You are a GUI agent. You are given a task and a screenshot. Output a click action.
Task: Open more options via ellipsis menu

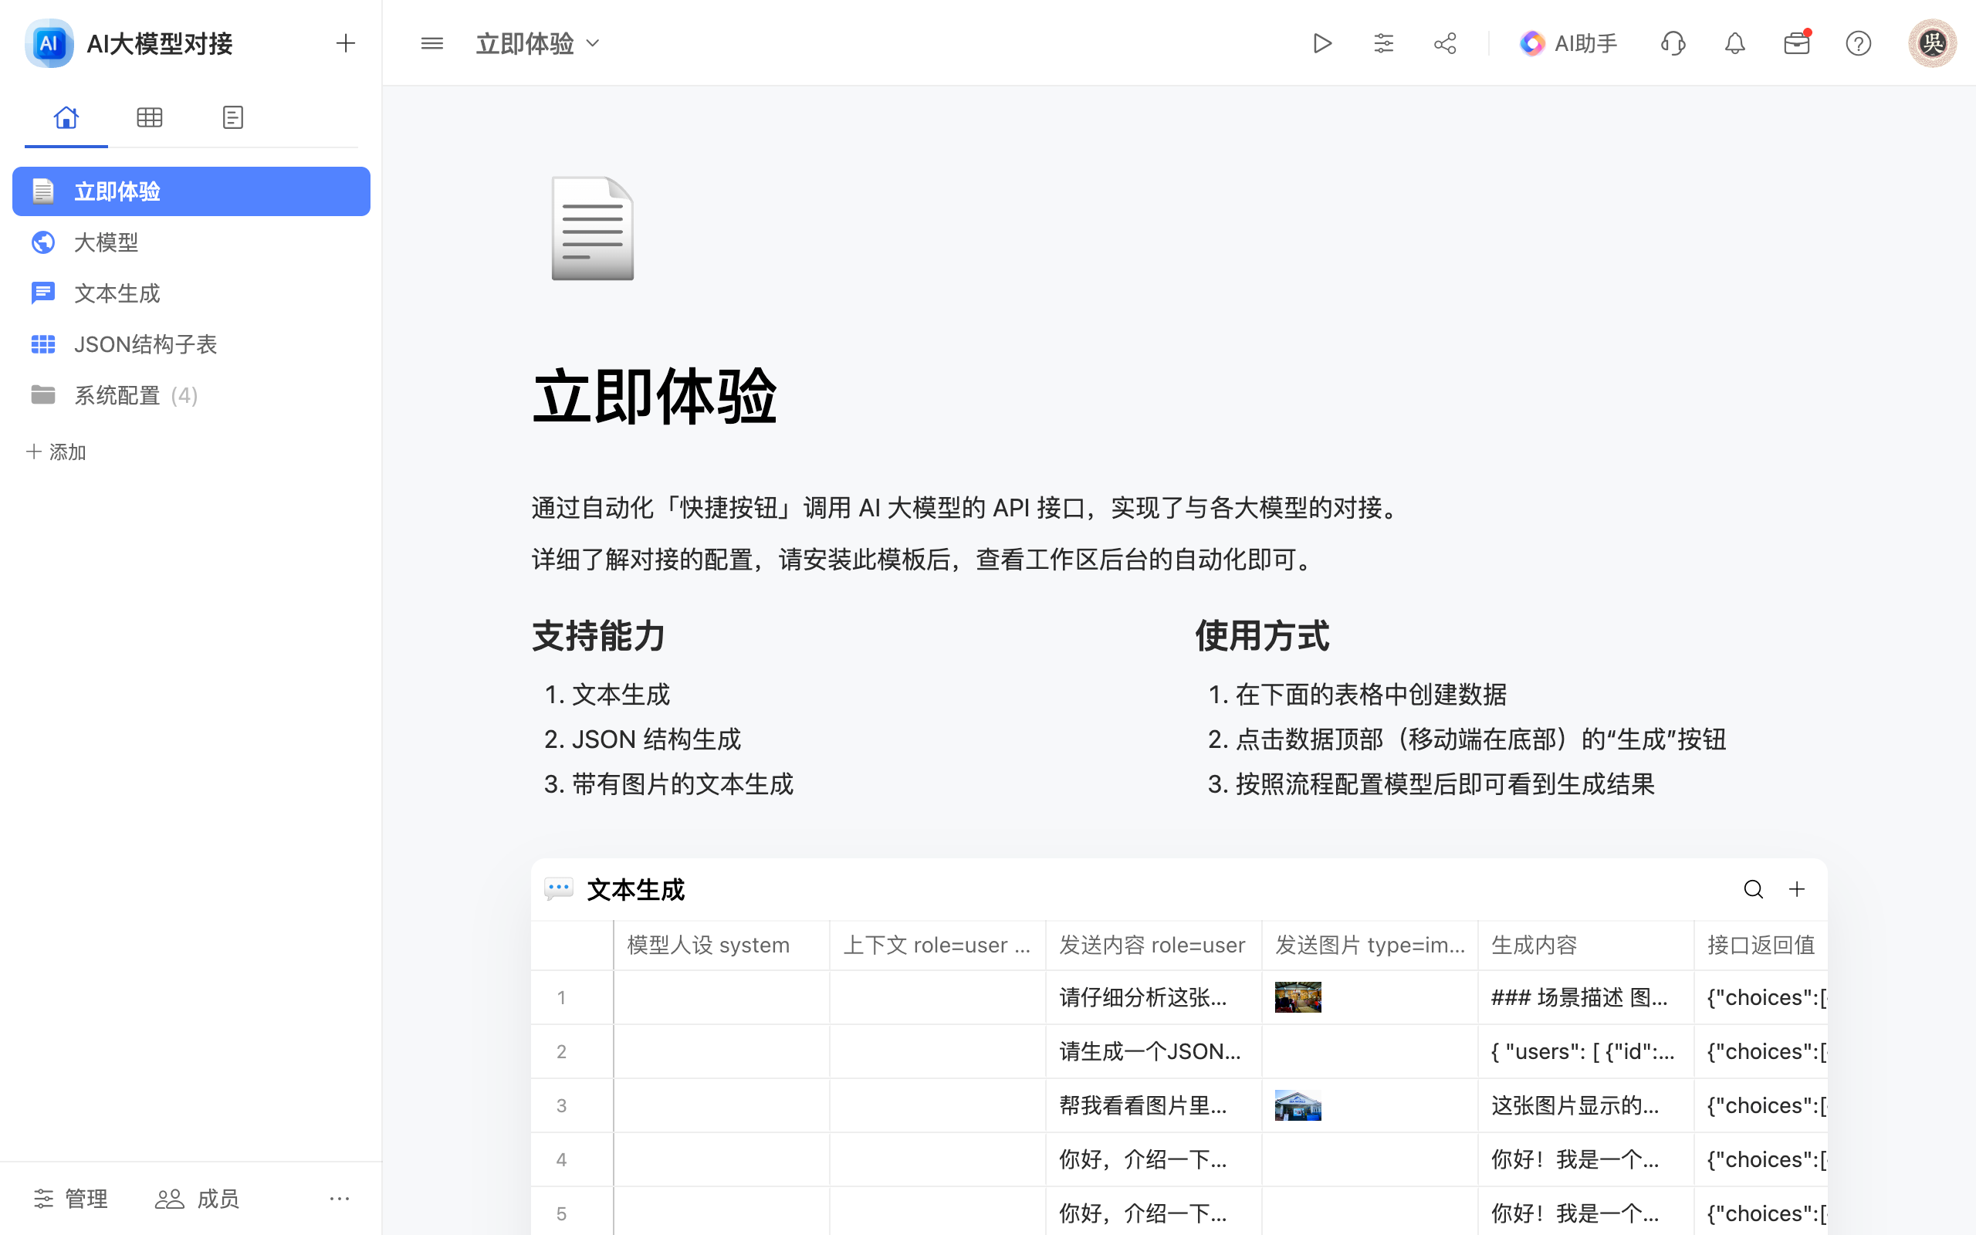(x=339, y=1197)
